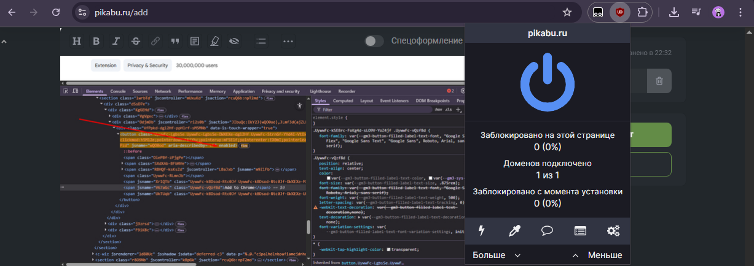754x266 pixels.
Task: Open the black-and-white eyes extension icon
Action: (597, 12)
